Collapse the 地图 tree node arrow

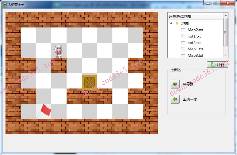[171, 23]
